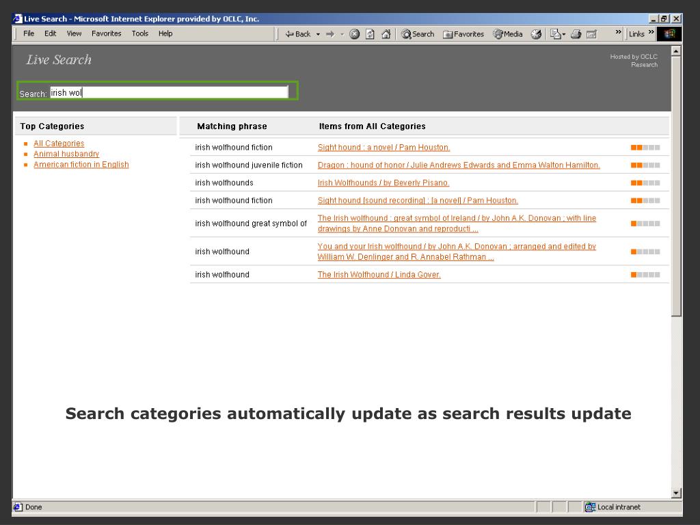Image resolution: width=700 pixels, height=525 pixels.
Task: Click the Top Categories heading
Action: click(x=52, y=126)
